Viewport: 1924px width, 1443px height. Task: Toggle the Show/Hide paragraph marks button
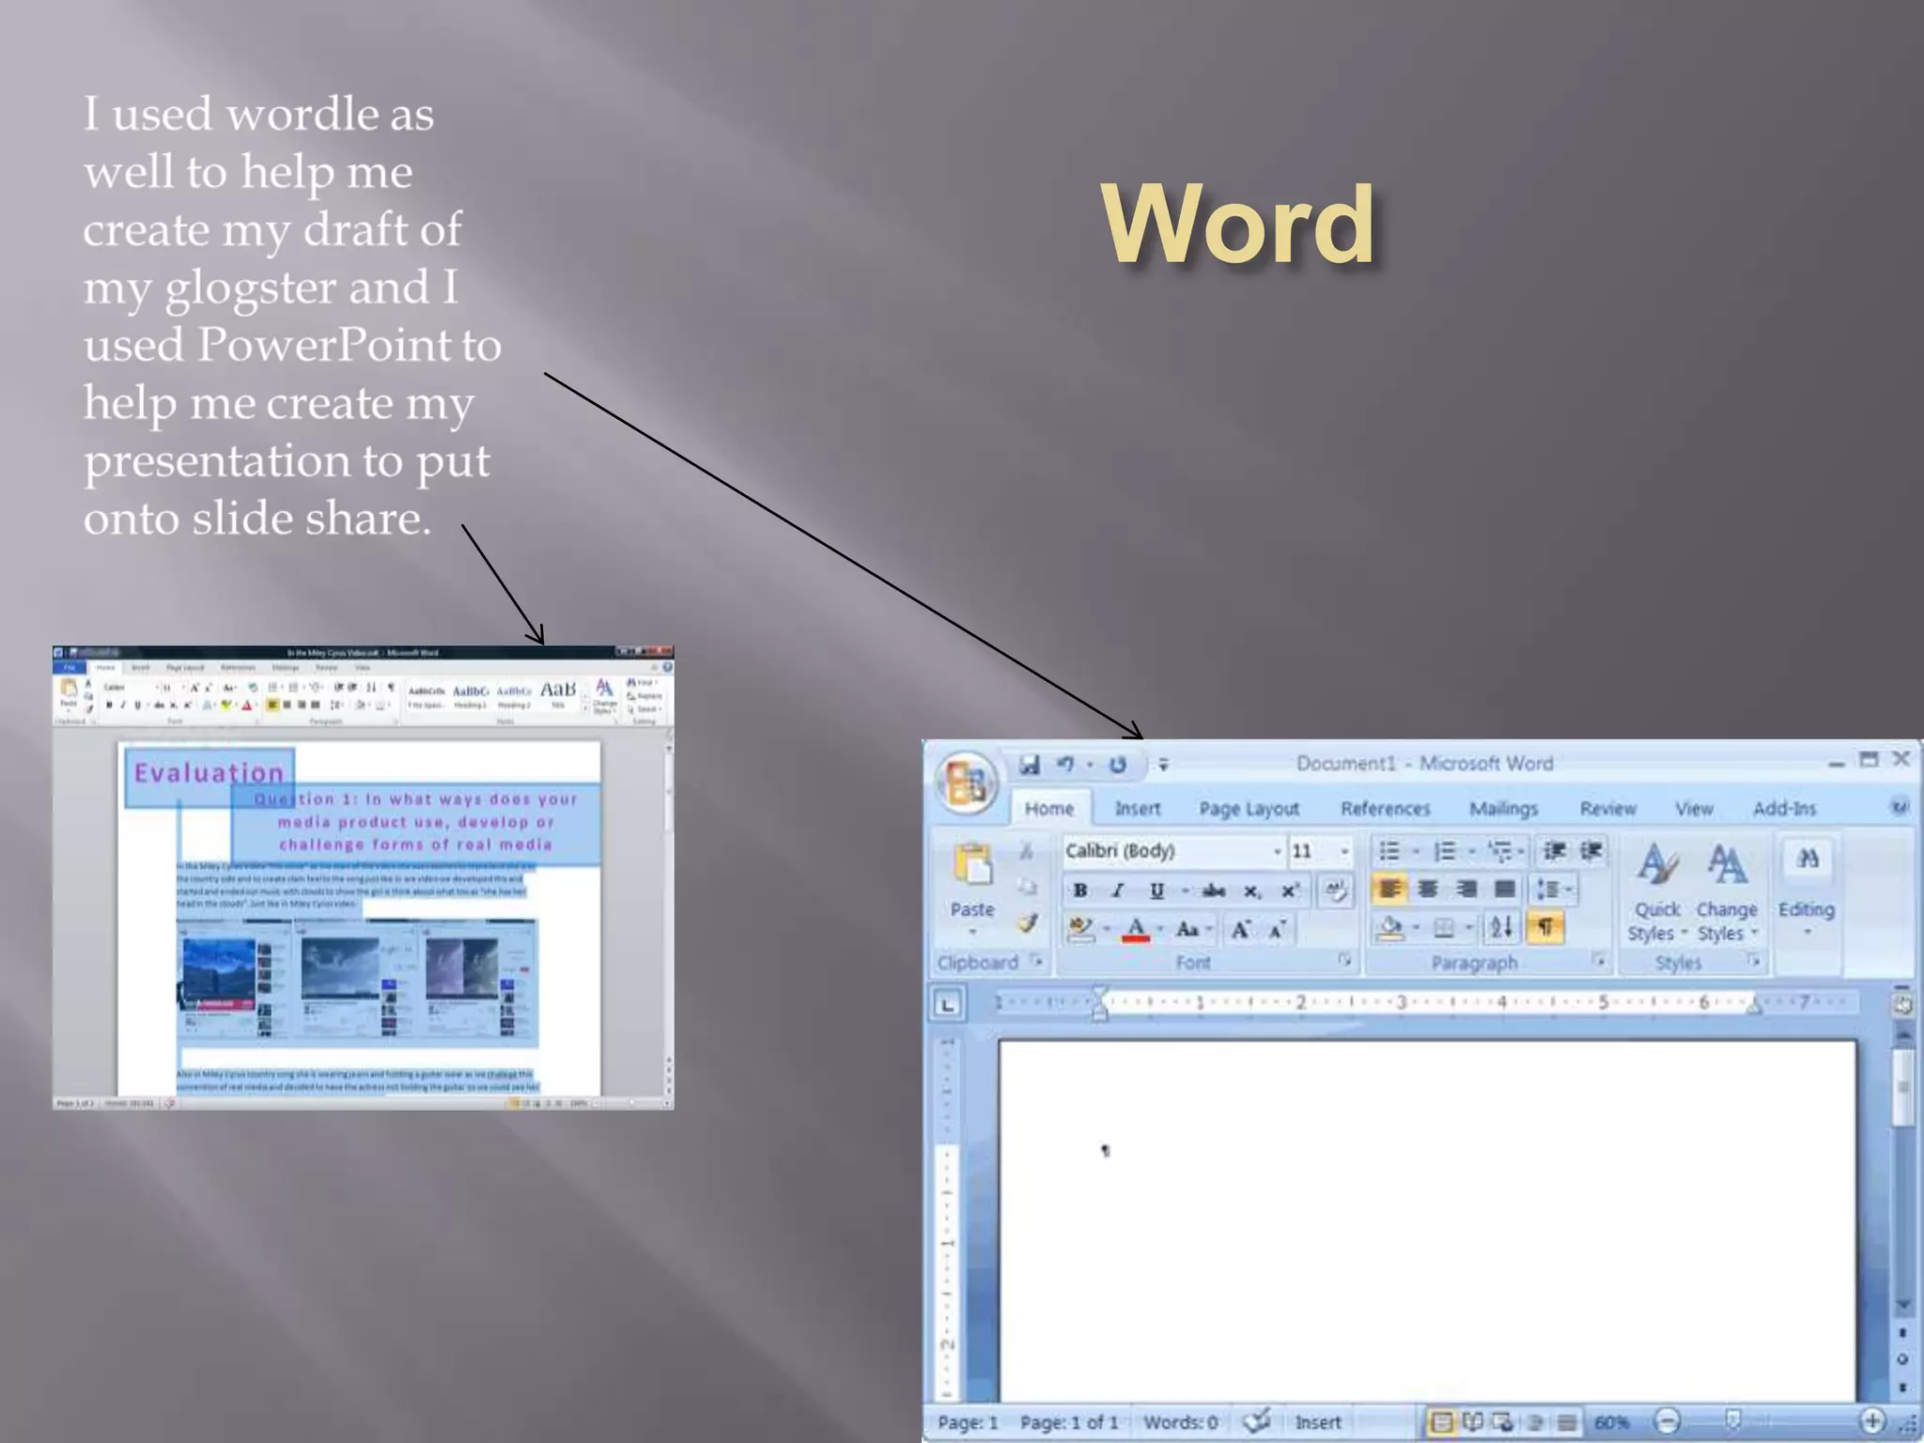1544,928
